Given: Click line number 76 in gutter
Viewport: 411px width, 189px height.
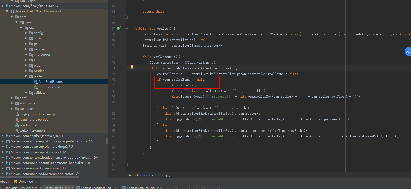Looking at the screenshot, I should click(113, 80).
